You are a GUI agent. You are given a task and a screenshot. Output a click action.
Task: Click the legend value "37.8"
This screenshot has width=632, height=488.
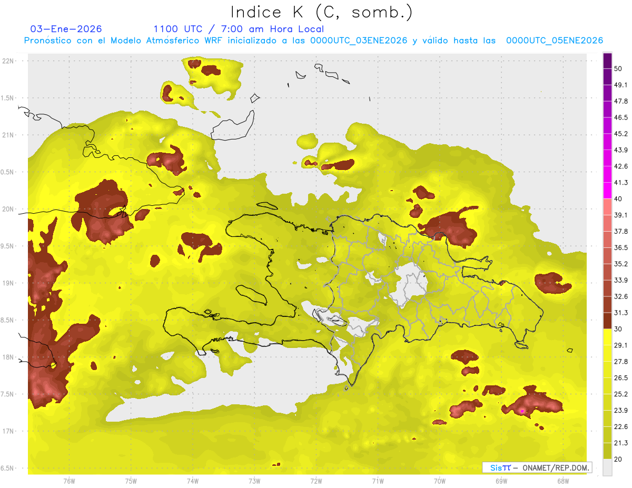pos(620,232)
